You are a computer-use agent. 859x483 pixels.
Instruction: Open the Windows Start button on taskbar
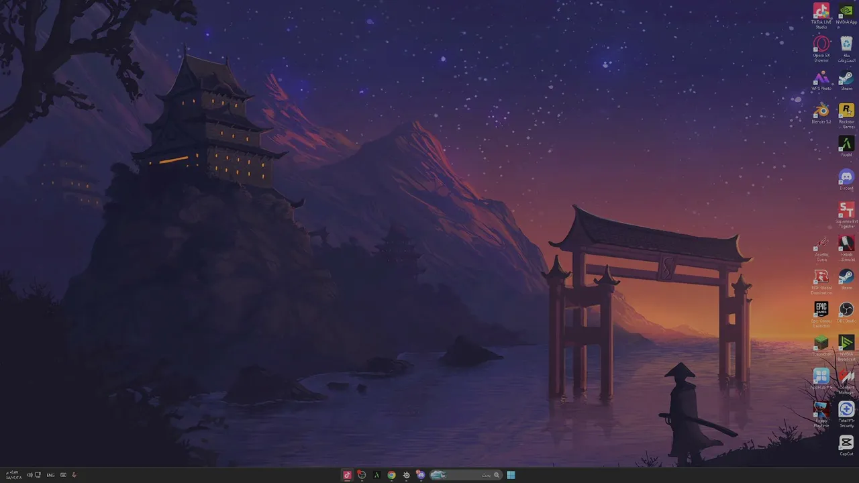pos(511,475)
